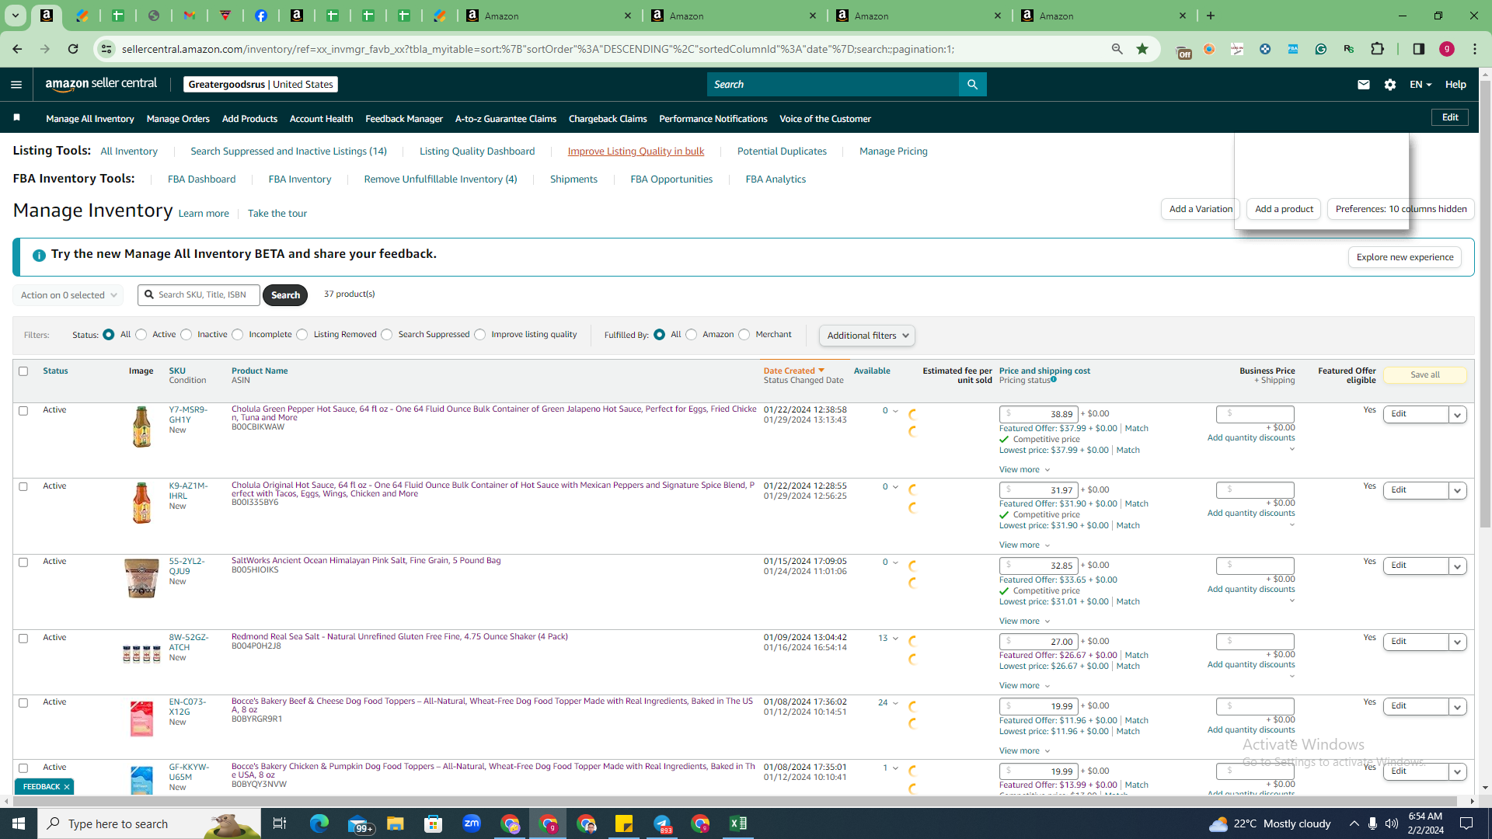Screen dimensions: 1492x839
Task: Check the SaltWorks Pink Salt row checkbox
Action: coord(23,562)
